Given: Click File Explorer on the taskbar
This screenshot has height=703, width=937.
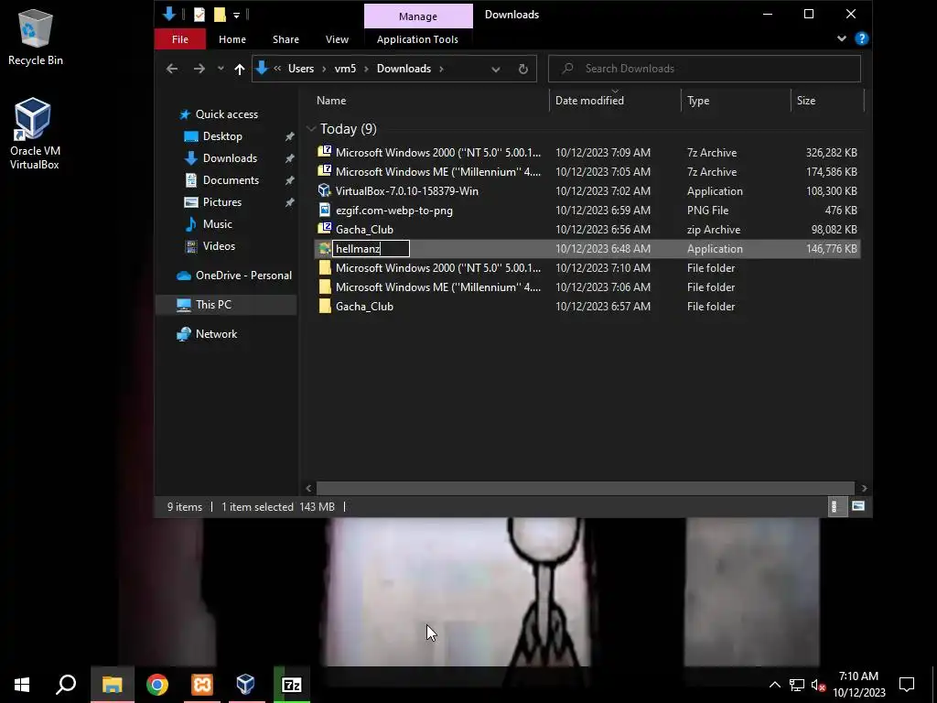Looking at the screenshot, I should [112, 685].
